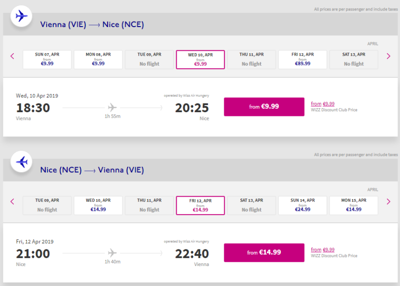Select outbound date Mon 08 Apr
The width and height of the screenshot is (400, 286).
[x=98, y=59]
